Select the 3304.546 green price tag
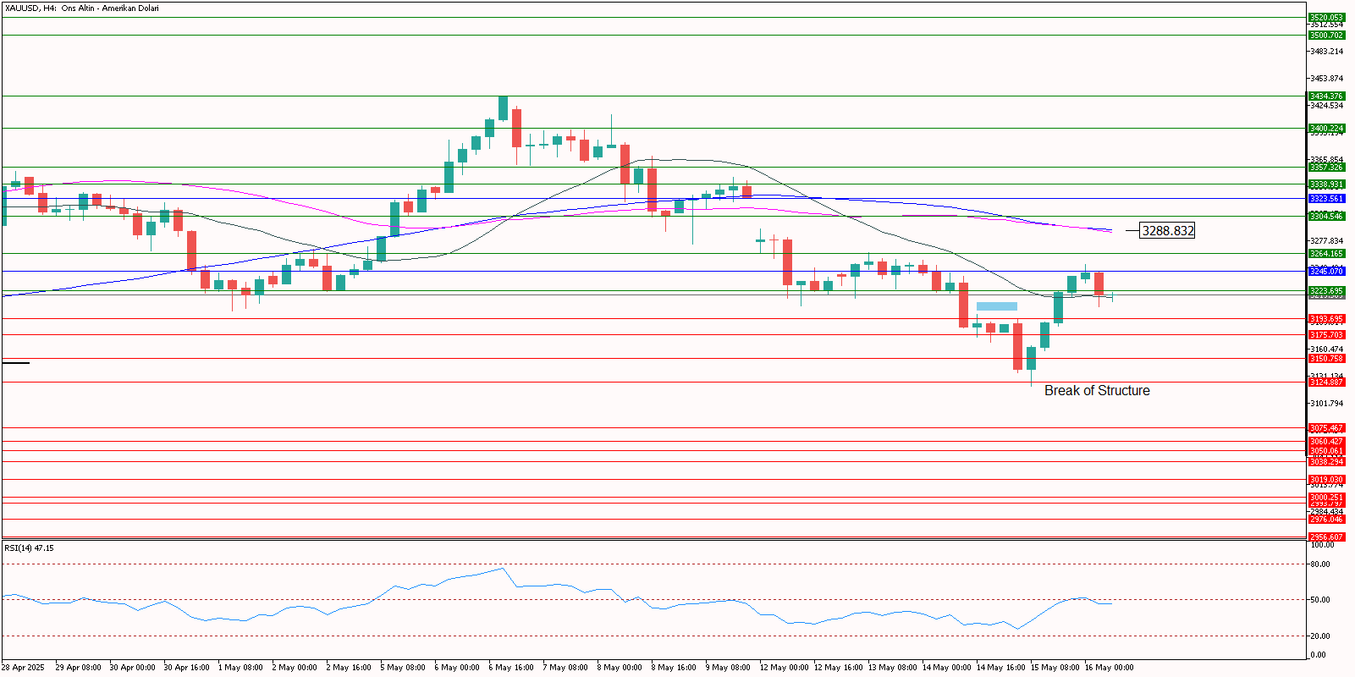 pos(1326,216)
